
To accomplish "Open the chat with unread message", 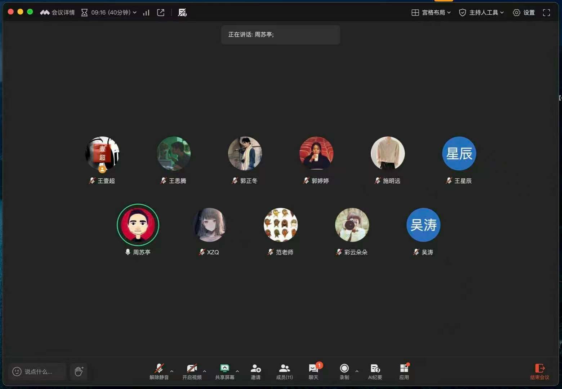I will tap(313, 371).
